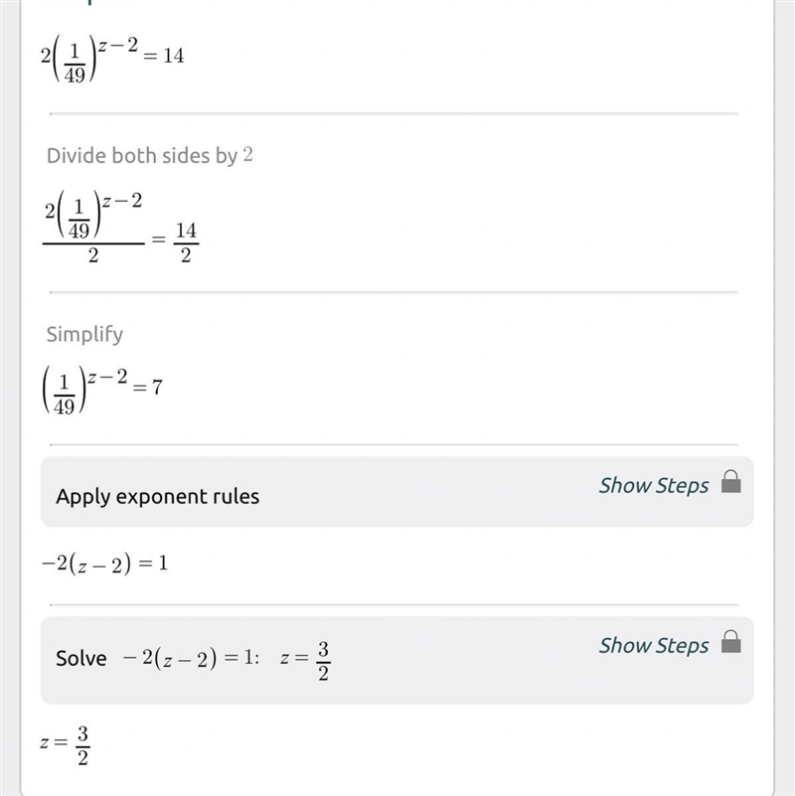Click the lock icon beside Apply exponent rules
The width and height of the screenshot is (795, 796).
(x=730, y=482)
